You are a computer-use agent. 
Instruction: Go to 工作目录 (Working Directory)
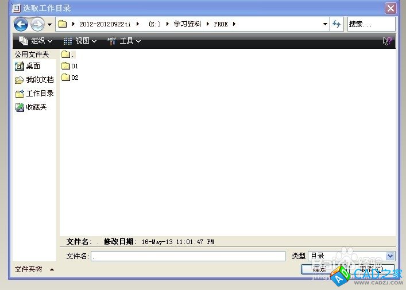point(34,94)
